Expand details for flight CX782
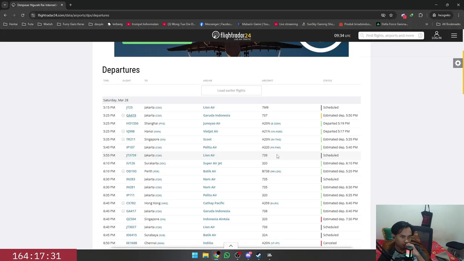Image resolution: width=464 pixels, height=261 pixels. [x=123, y=203]
